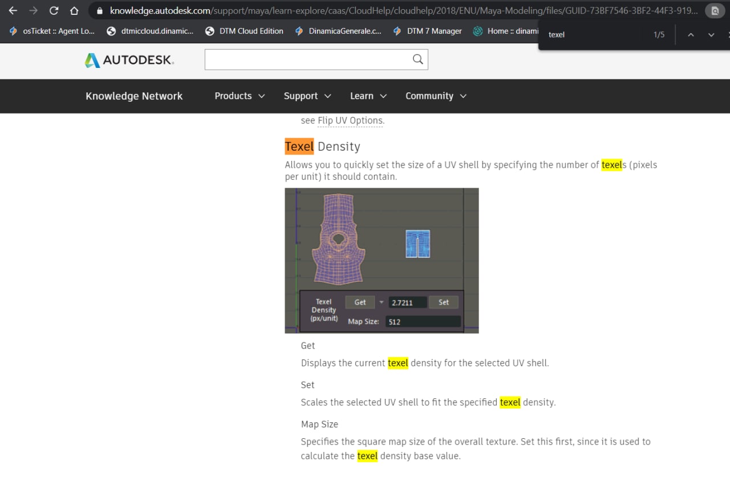Open the browser home page
Screen dimensions: 730x477
point(74,10)
